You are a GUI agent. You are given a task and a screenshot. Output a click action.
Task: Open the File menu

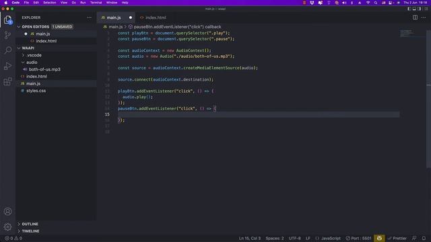pos(26,3)
